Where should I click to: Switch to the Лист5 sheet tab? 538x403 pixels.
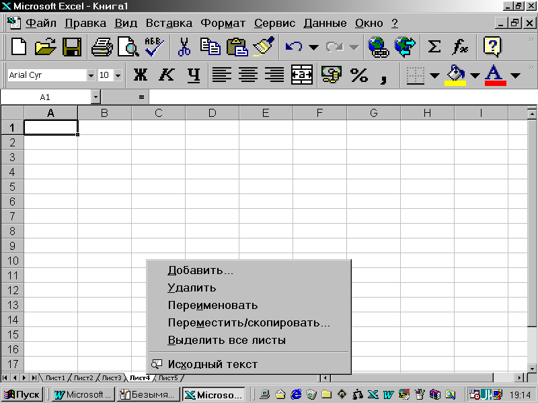(168, 377)
